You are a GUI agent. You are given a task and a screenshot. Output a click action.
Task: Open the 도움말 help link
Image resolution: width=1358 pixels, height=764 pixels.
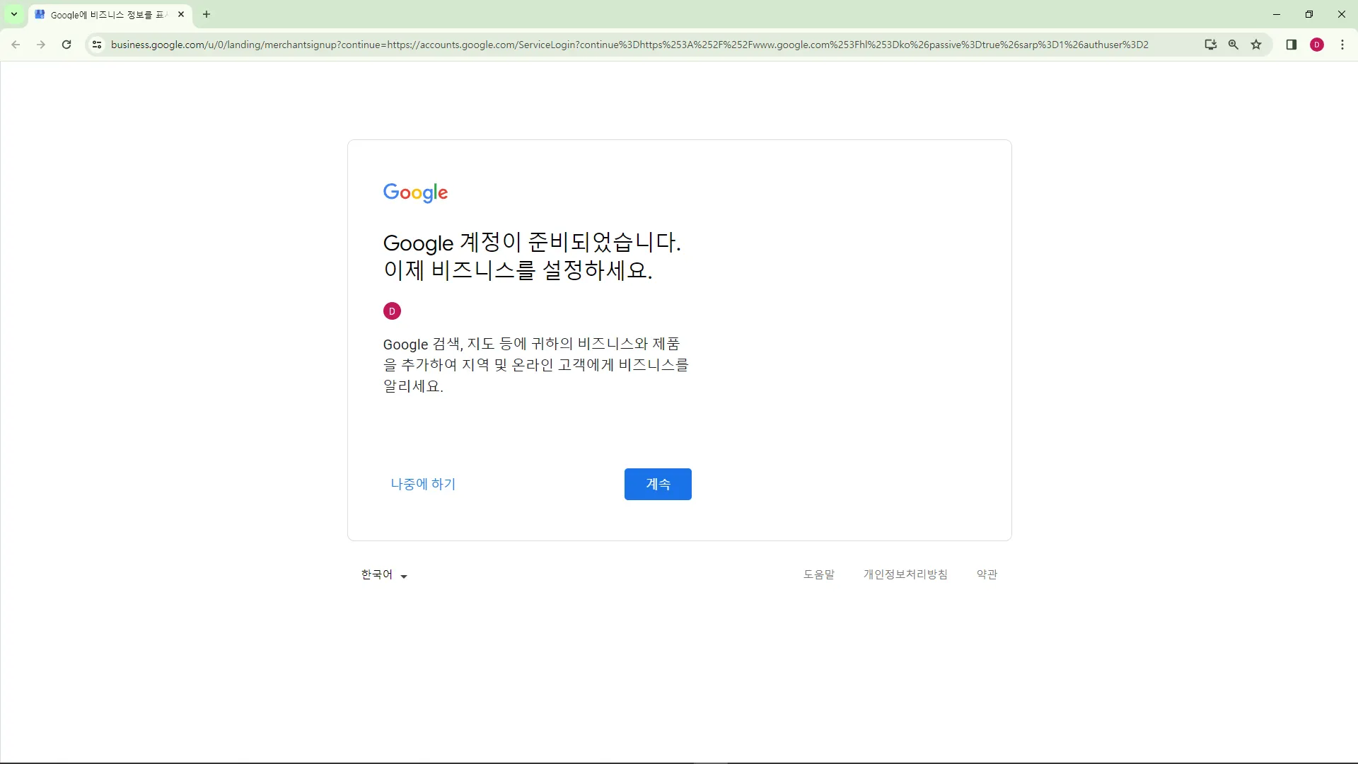(x=818, y=574)
